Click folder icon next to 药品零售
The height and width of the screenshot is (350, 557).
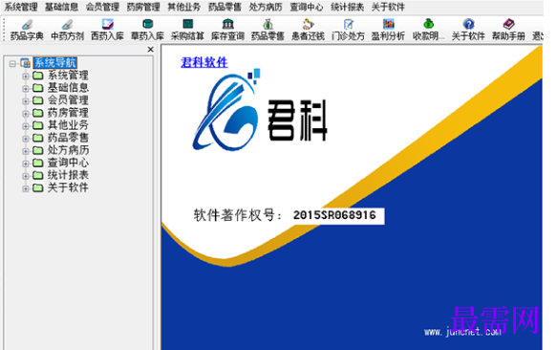pos(37,138)
